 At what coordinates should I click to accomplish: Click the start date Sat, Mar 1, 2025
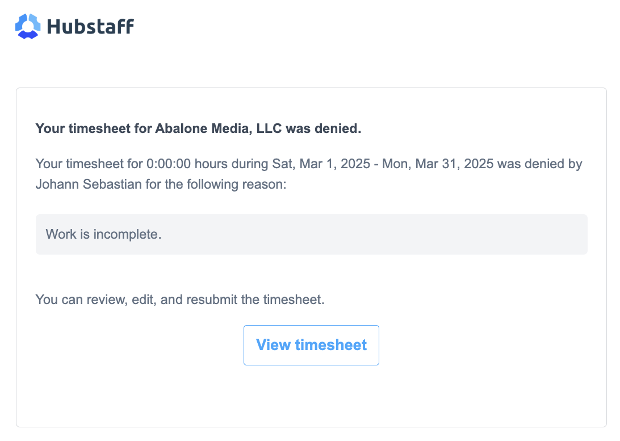tap(321, 164)
